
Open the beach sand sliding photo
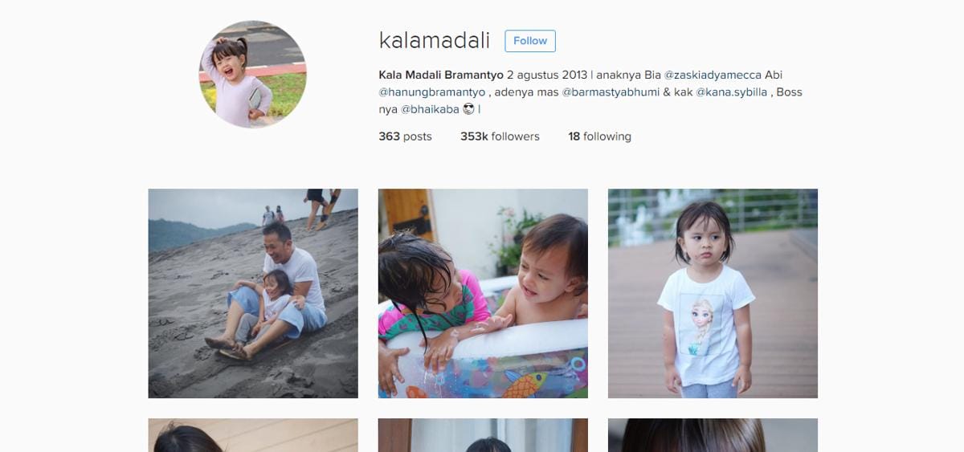click(253, 293)
